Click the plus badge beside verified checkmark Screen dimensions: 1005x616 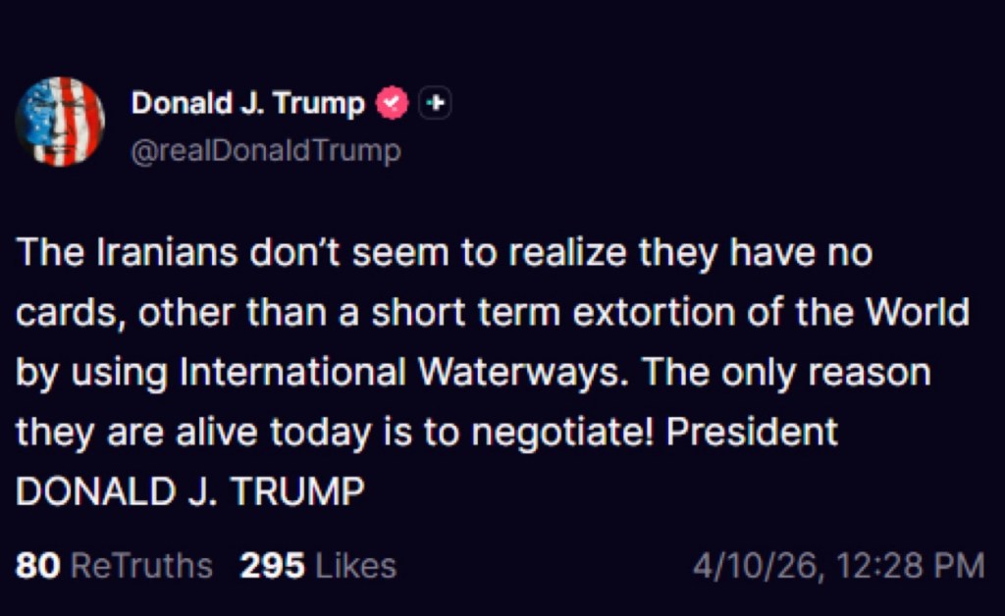[436, 103]
